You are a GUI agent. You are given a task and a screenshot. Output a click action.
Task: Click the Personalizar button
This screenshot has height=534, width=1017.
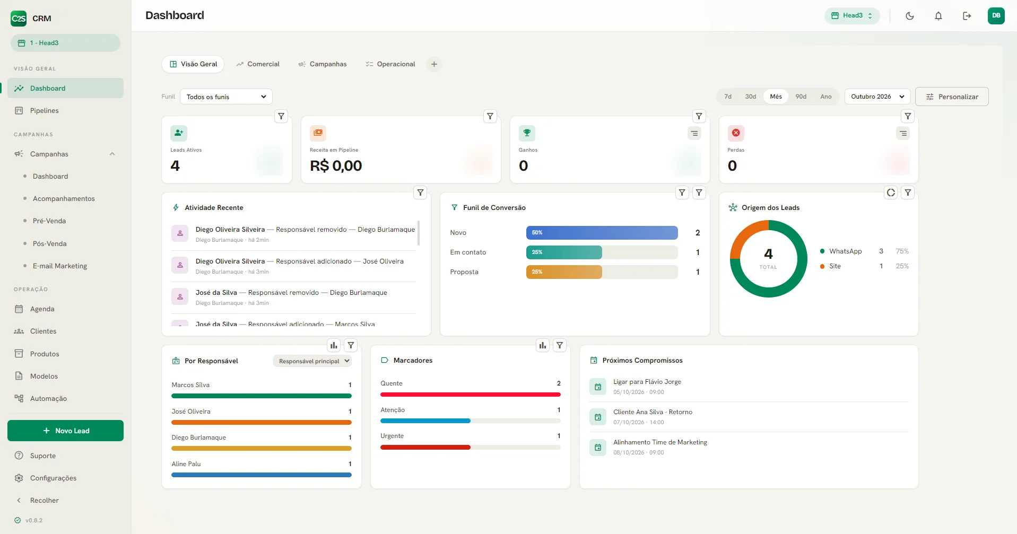coord(952,97)
